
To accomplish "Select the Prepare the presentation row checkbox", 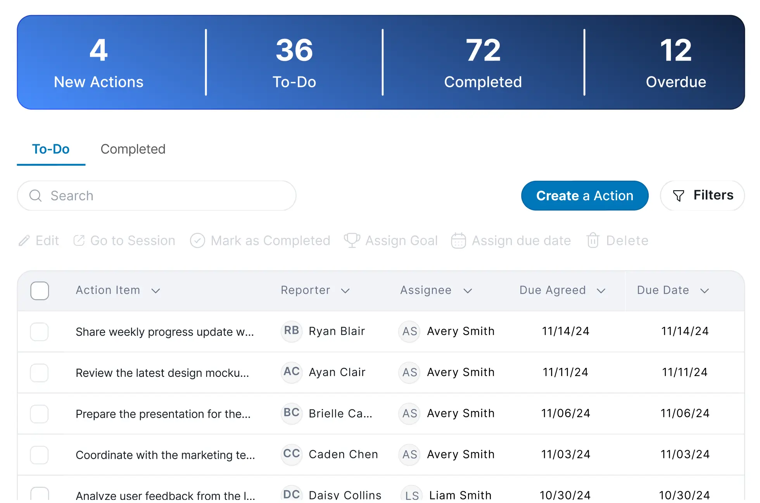I will pos(40,414).
